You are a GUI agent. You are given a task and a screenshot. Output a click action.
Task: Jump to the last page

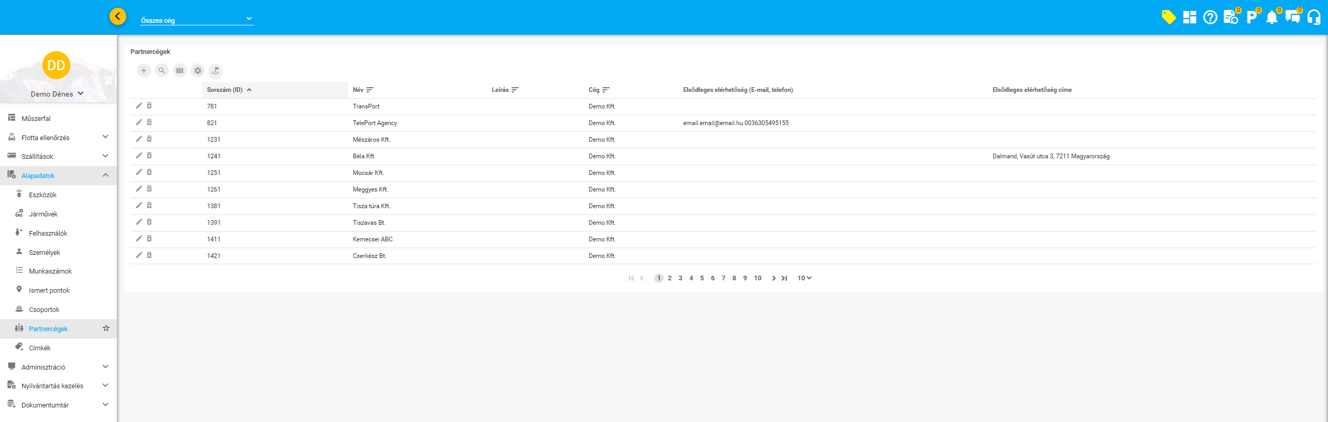(x=784, y=278)
